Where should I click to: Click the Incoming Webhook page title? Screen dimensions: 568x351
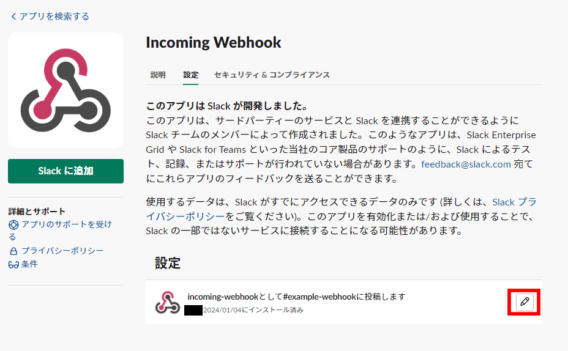click(x=214, y=43)
